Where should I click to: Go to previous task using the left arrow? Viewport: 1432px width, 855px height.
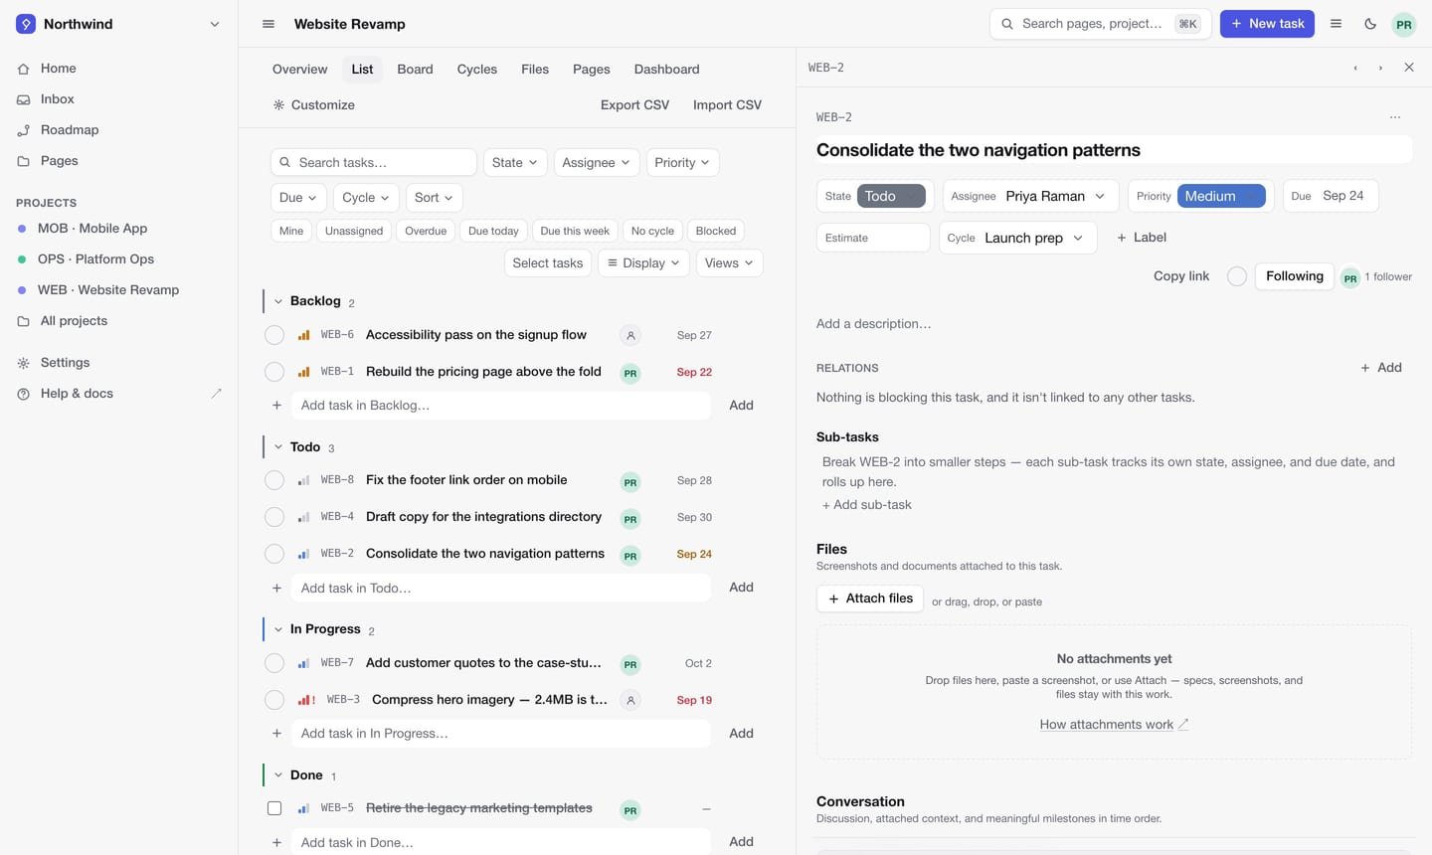[x=1355, y=68]
